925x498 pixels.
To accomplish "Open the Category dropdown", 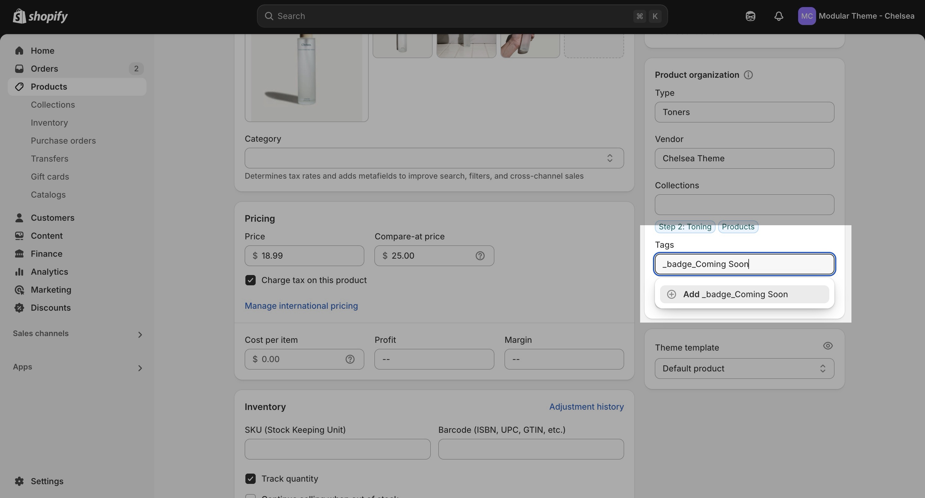I will tap(434, 158).
